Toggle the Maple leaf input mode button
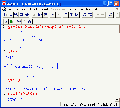Image resolution: width=120 pixels, height=108 pixels. point(11,21)
